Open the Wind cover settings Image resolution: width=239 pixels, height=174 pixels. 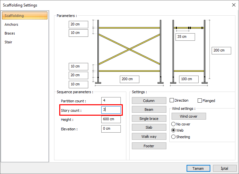pos(189,116)
